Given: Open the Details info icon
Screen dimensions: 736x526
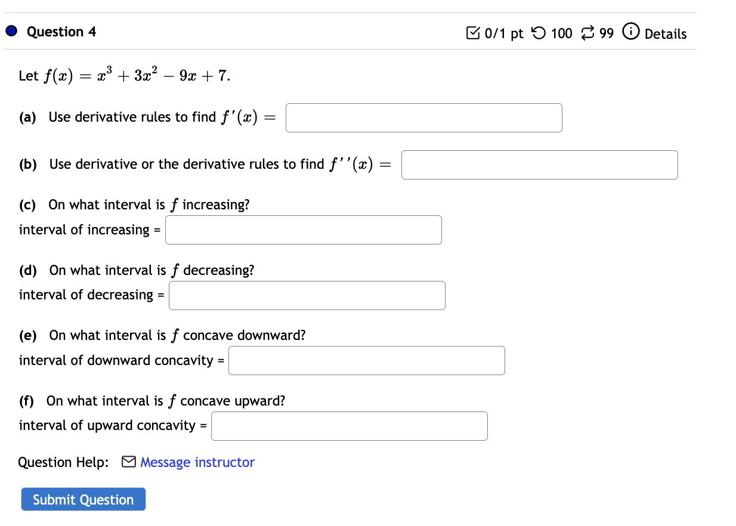Looking at the screenshot, I should click(630, 32).
